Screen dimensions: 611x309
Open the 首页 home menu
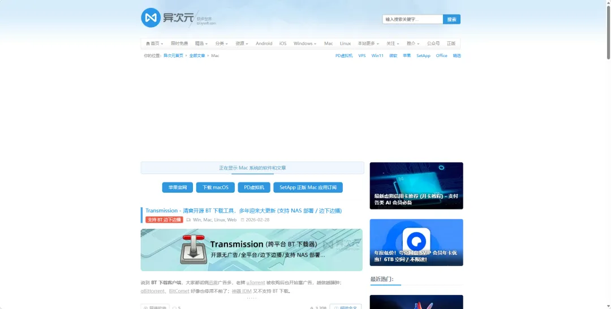point(154,43)
